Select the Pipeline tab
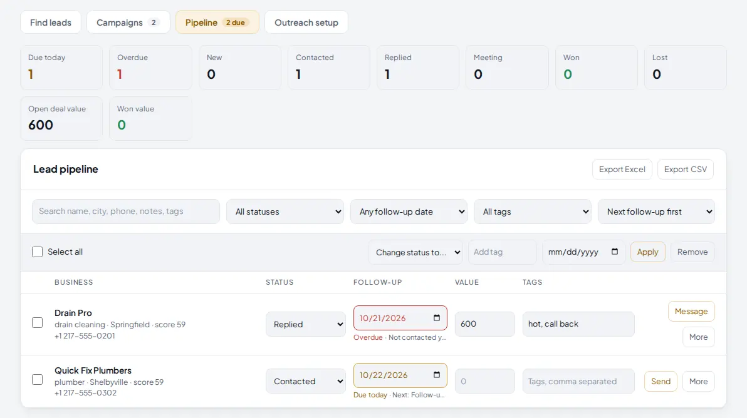This screenshot has height=418, width=747. tap(217, 23)
